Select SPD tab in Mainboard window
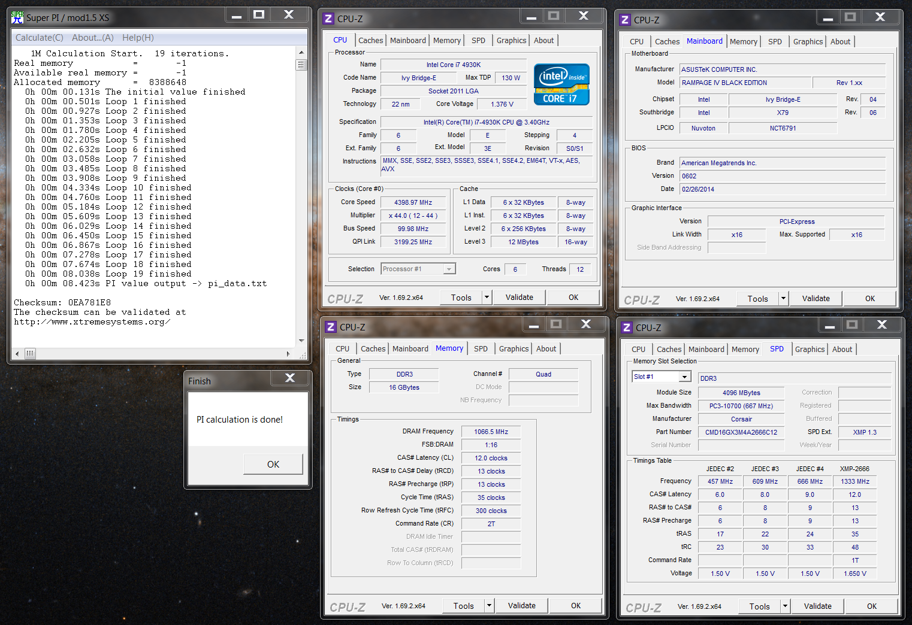 [x=775, y=41]
